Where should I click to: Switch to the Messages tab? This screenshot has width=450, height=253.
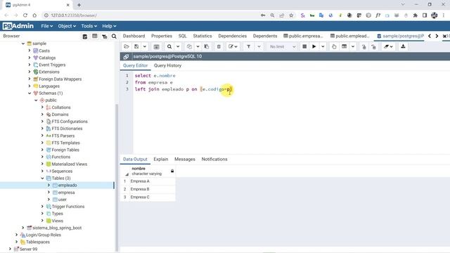pyautogui.click(x=185, y=160)
